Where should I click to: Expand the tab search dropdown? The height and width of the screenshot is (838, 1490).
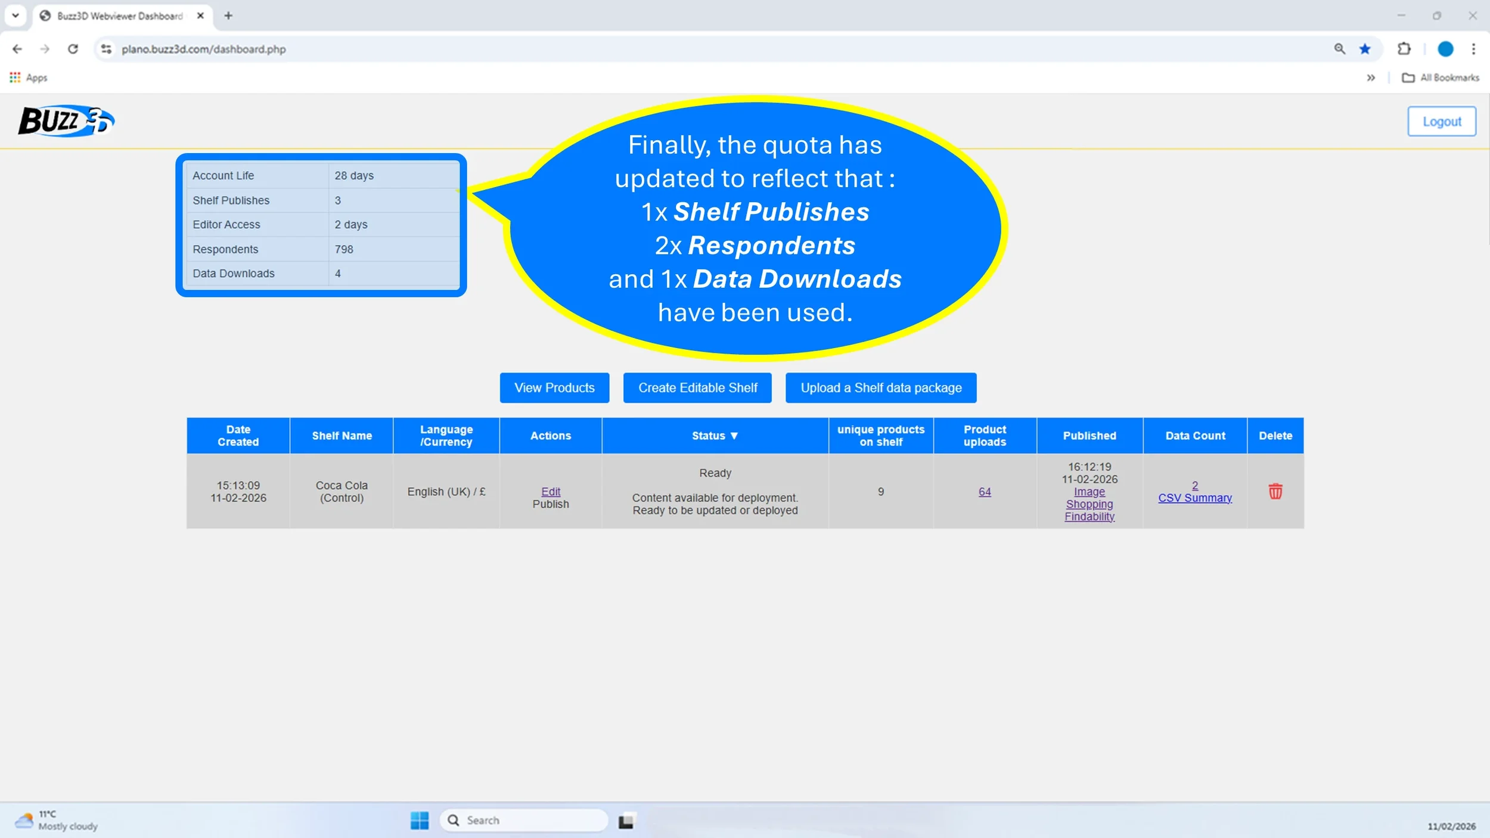(x=15, y=15)
